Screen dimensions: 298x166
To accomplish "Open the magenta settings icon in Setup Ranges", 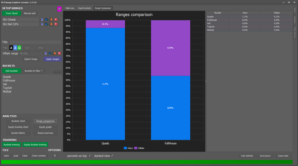I will (x=59, y=9).
